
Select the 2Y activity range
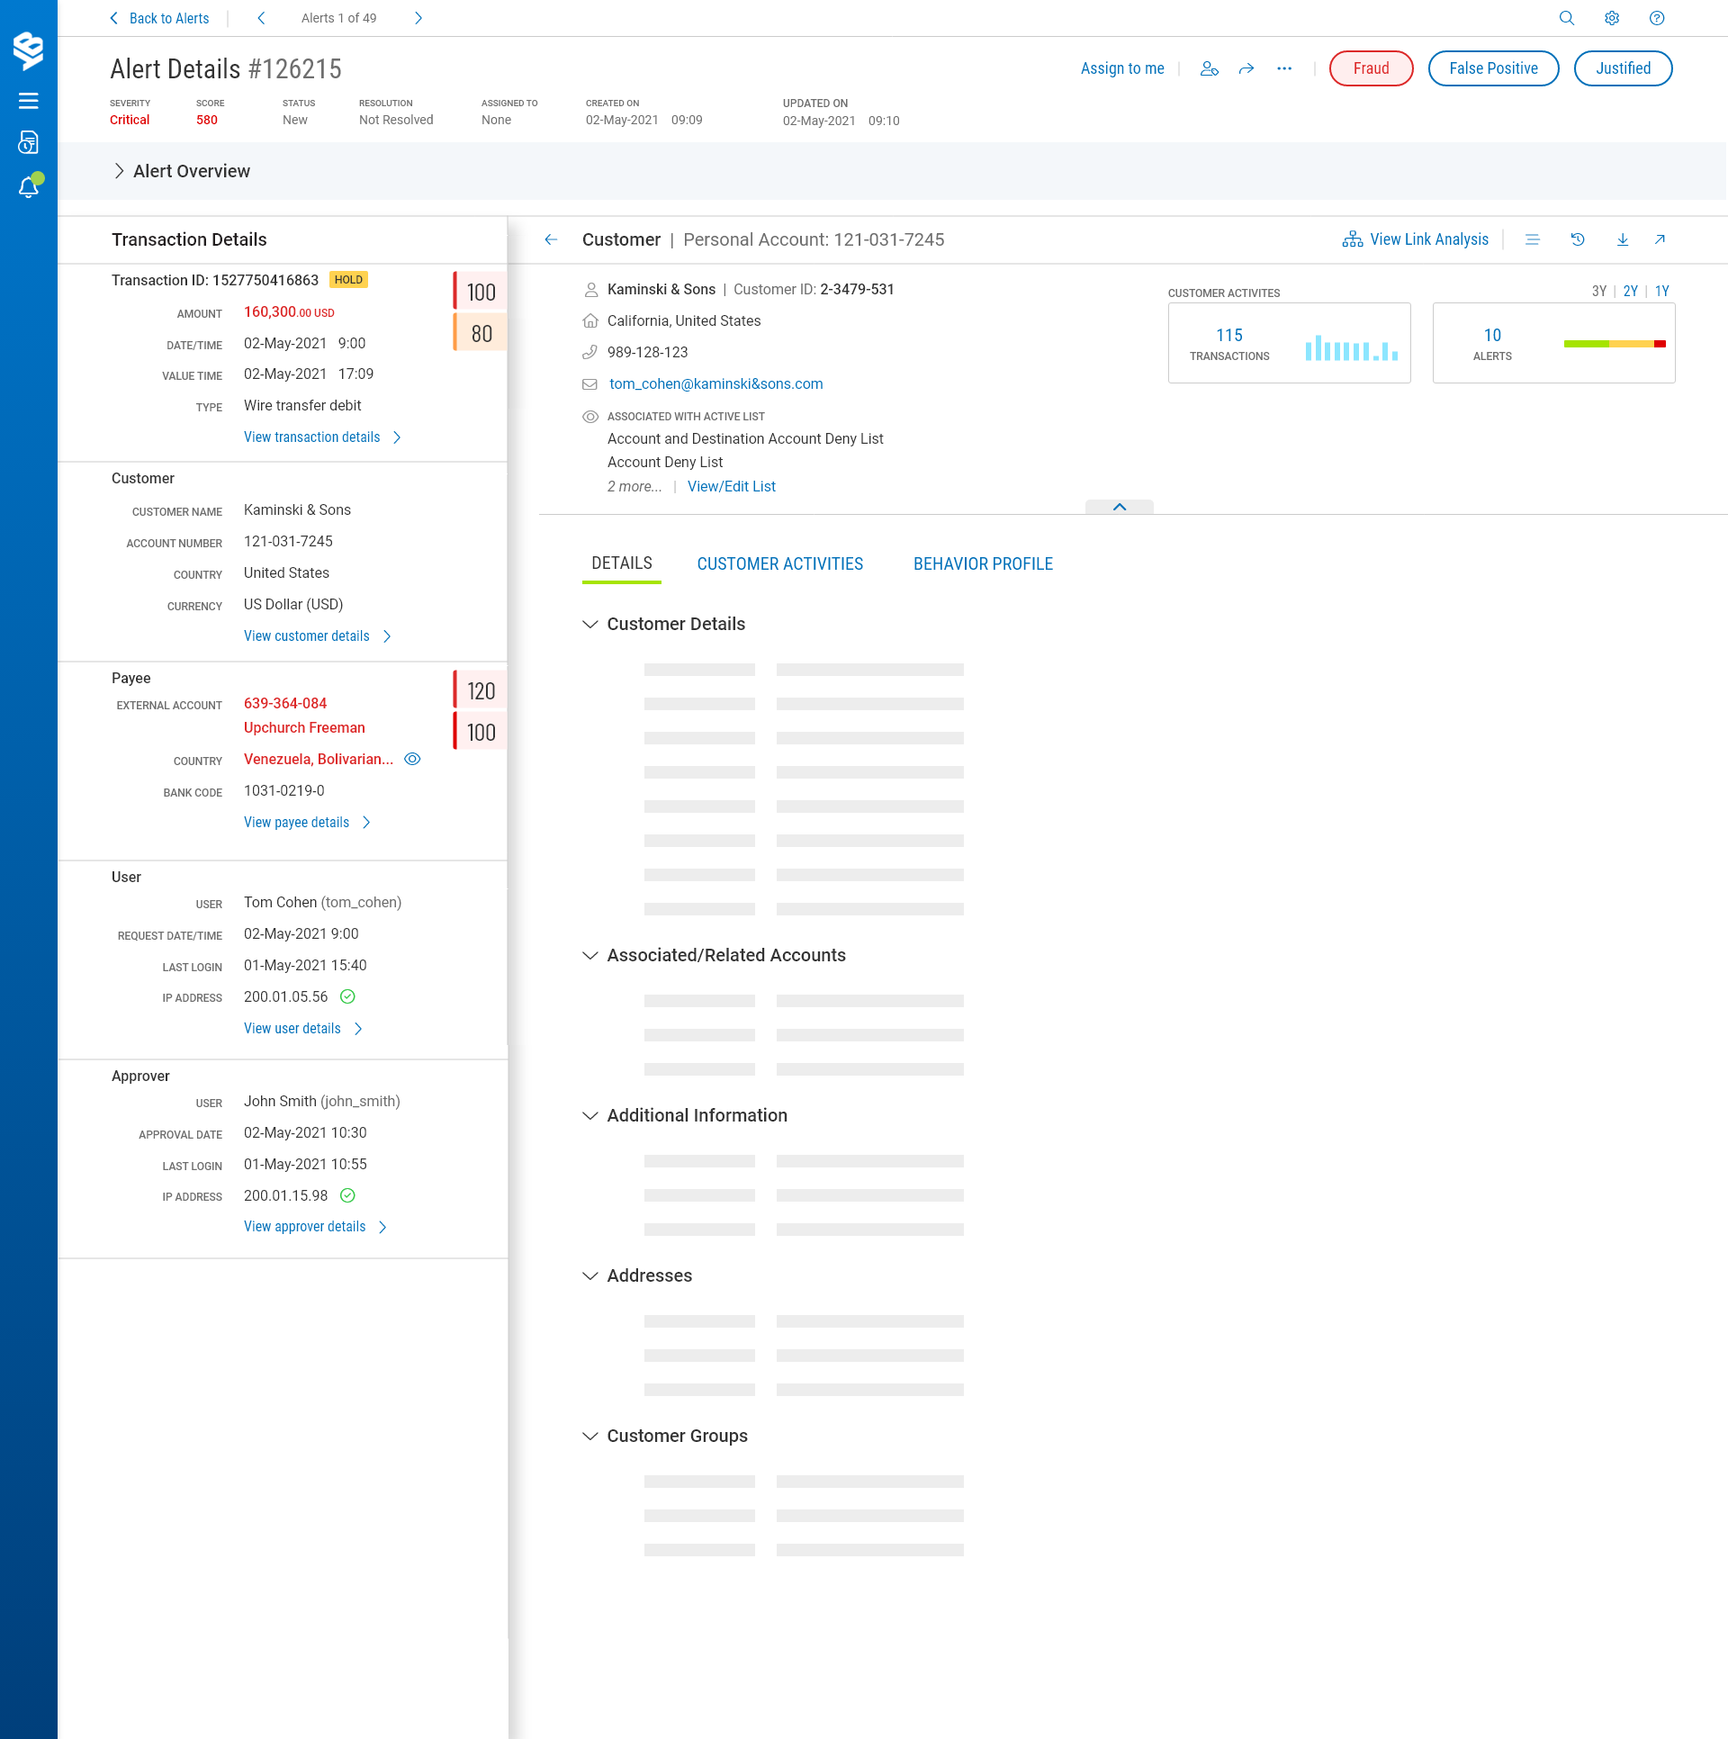click(1630, 291)
